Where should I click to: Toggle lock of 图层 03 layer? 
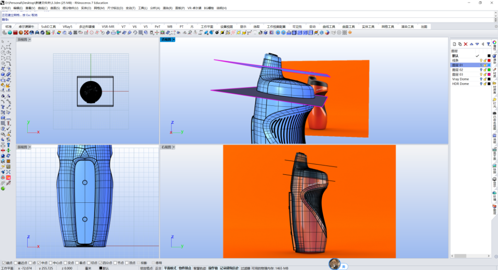point(485,75)
